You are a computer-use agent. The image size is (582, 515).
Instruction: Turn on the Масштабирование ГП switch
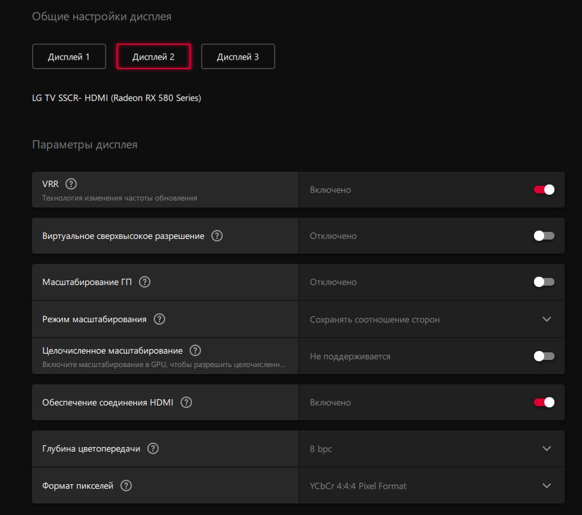tap(544, 282)
